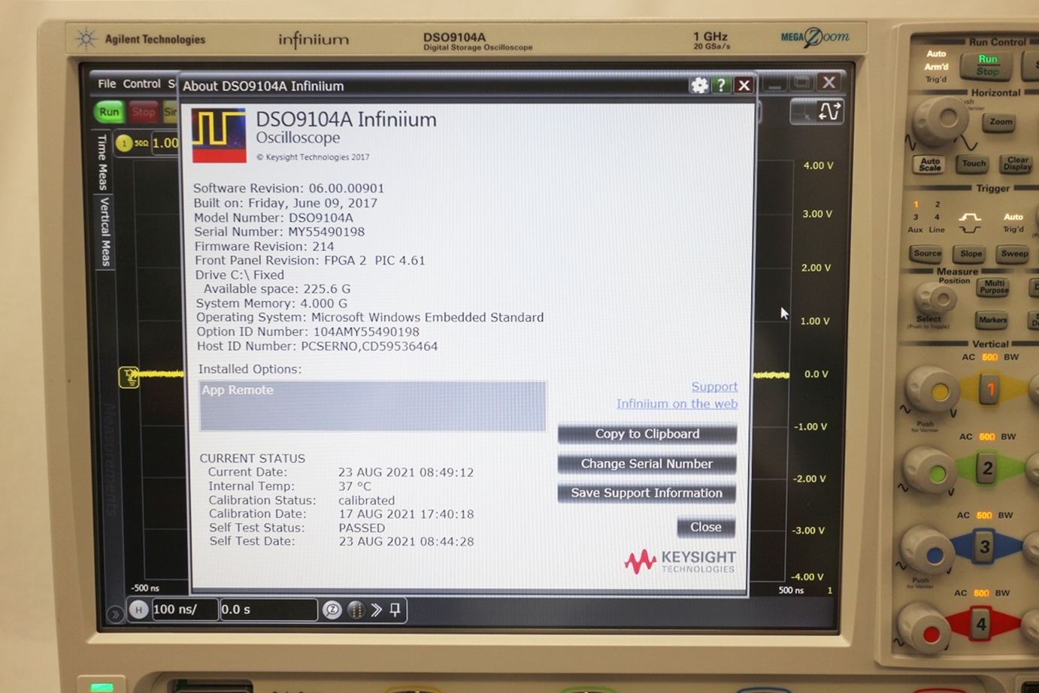Click the -4.00 V axis label
This screenshot has width=1039, height=693.
click(x=808, y=576)
